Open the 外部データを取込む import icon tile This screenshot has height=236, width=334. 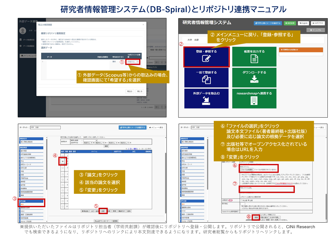206,98
